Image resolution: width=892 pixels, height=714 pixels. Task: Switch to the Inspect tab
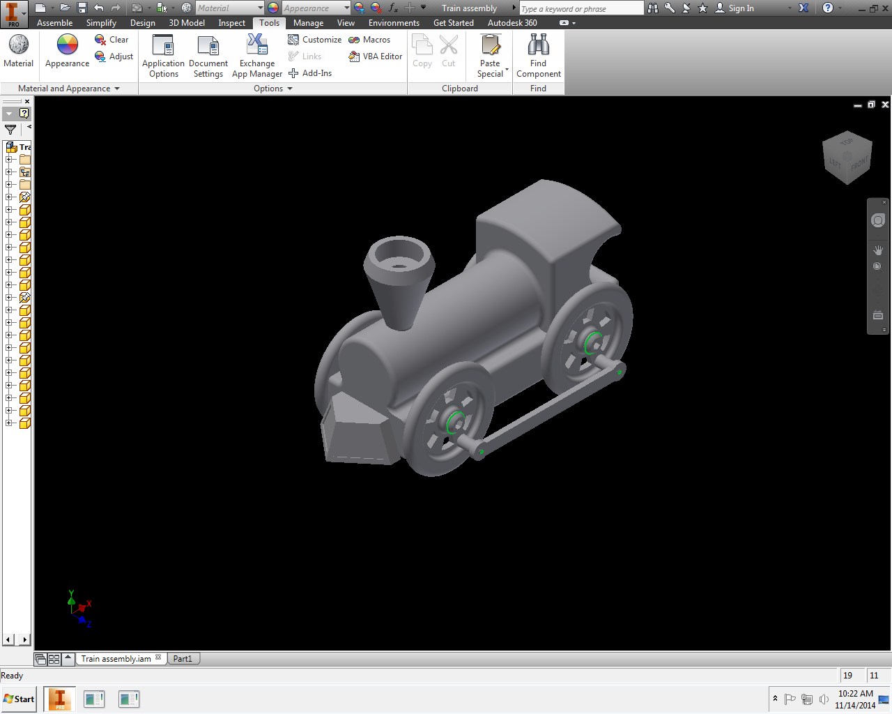pos(231,23)
